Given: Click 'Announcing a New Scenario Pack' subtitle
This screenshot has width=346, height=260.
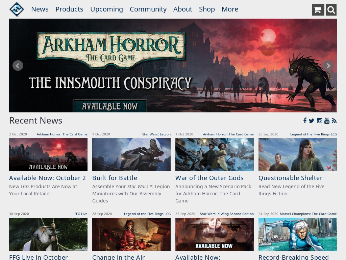Looking at the screenshot, I should click(213, 193).
